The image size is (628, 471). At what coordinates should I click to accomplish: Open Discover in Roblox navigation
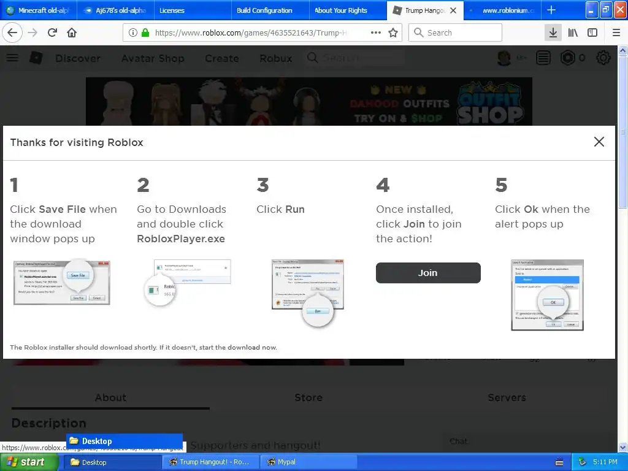point(78,58)
